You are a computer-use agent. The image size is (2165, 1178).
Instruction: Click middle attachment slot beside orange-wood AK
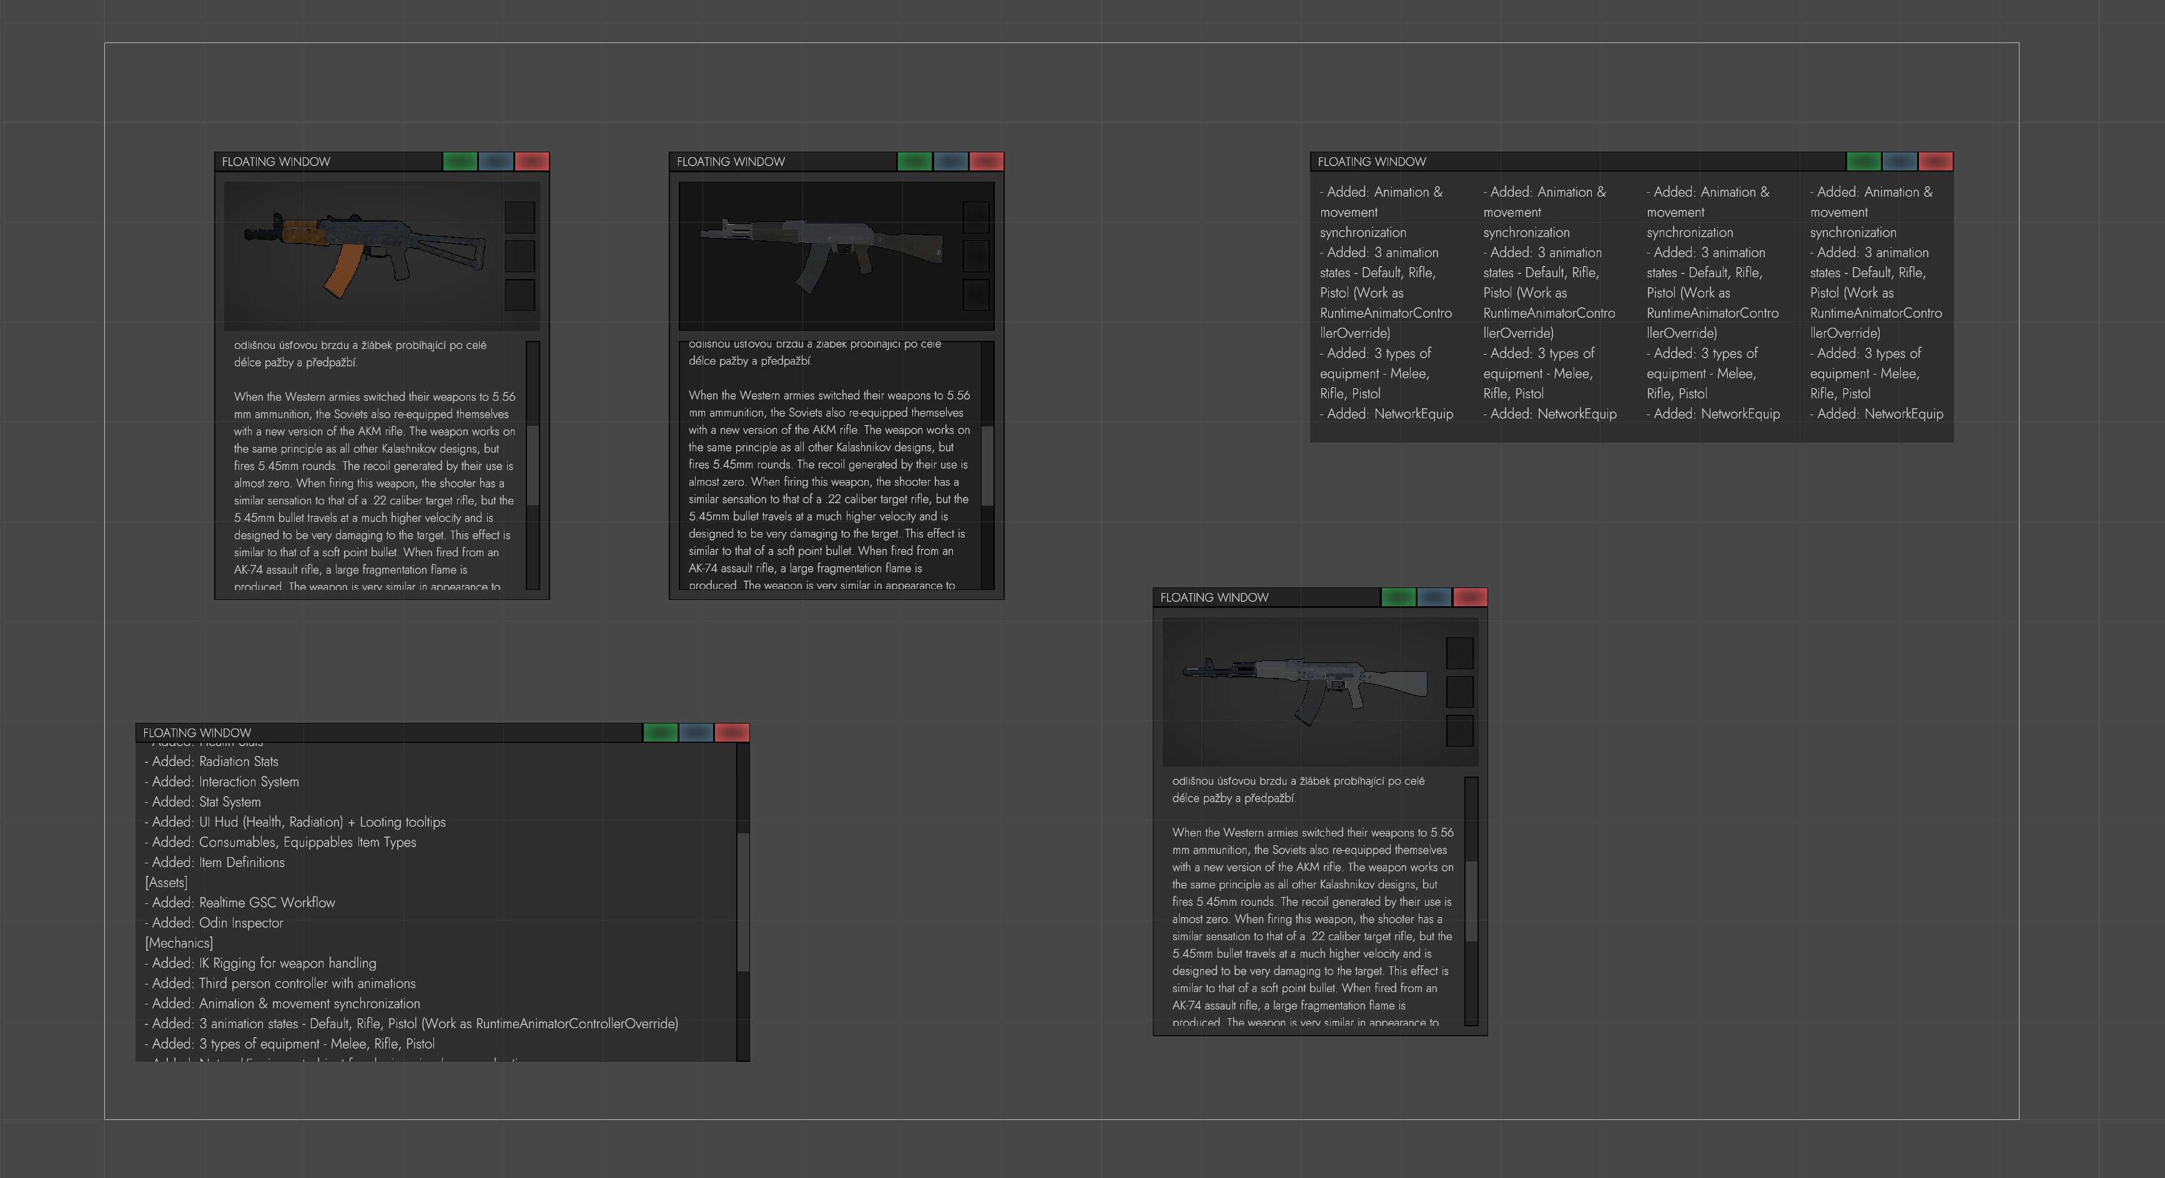(520, 257)
